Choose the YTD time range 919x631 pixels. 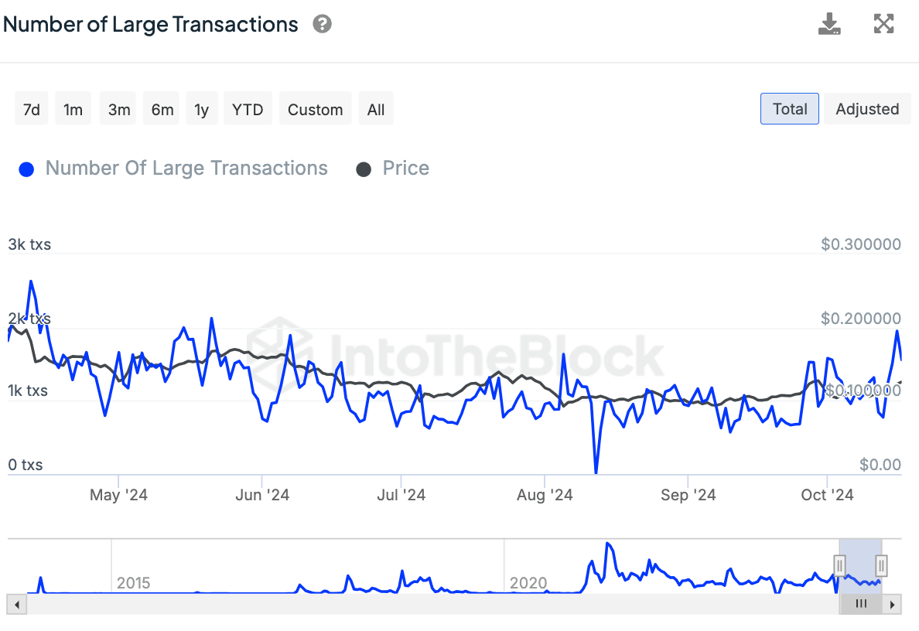point(248,108)
